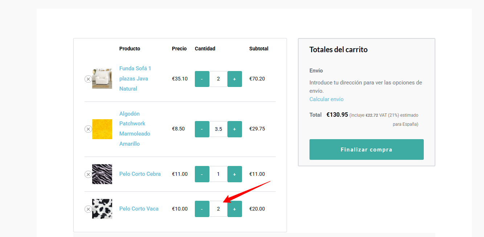
Task: Increase Pelo Corto Cebra quantity
Action: tap(234, 174)
